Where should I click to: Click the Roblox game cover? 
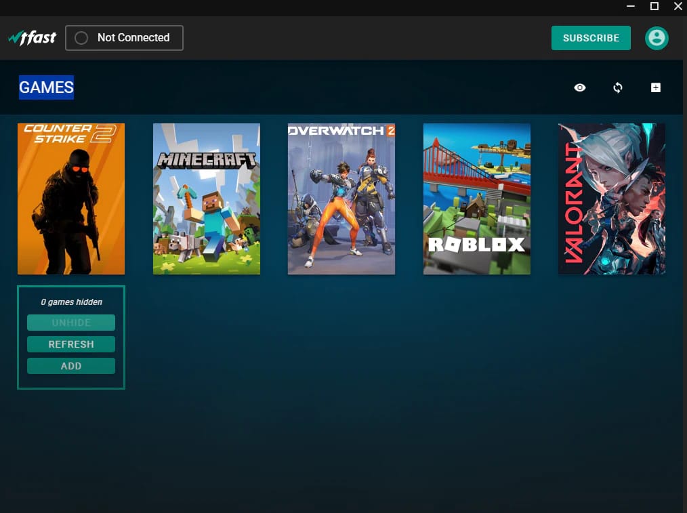[x=476, y=199]
